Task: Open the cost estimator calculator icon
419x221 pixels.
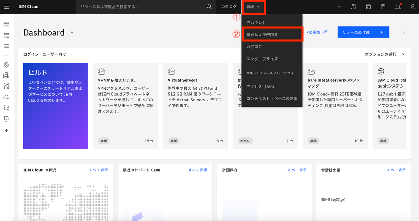Action: coord(383,7)
